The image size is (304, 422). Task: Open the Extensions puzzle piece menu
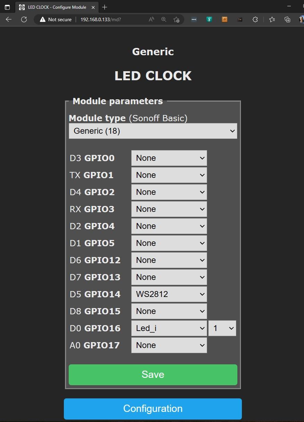click(255, 19)
